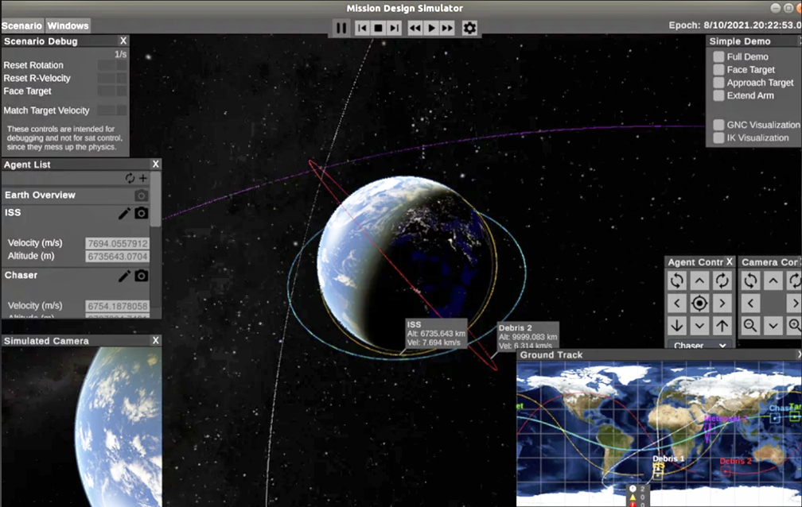802x507 pixels.
Task: Click the ISS label tooltip near Earth
Action: pyautogui.click(x=436, y=333)
